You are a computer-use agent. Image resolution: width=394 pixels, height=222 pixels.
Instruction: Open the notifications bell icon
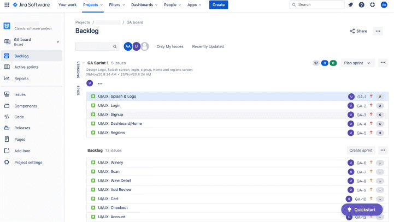click(x=350, y=5)
